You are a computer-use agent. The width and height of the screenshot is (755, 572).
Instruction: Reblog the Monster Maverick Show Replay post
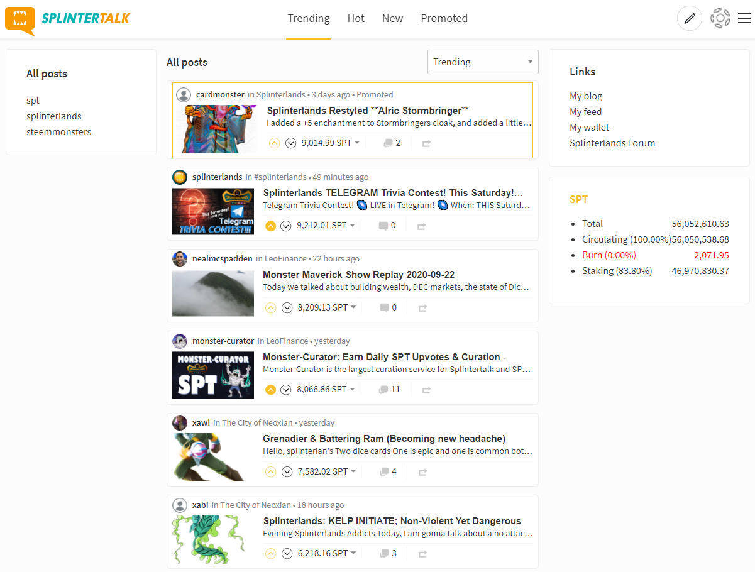(x=422, y=308)
